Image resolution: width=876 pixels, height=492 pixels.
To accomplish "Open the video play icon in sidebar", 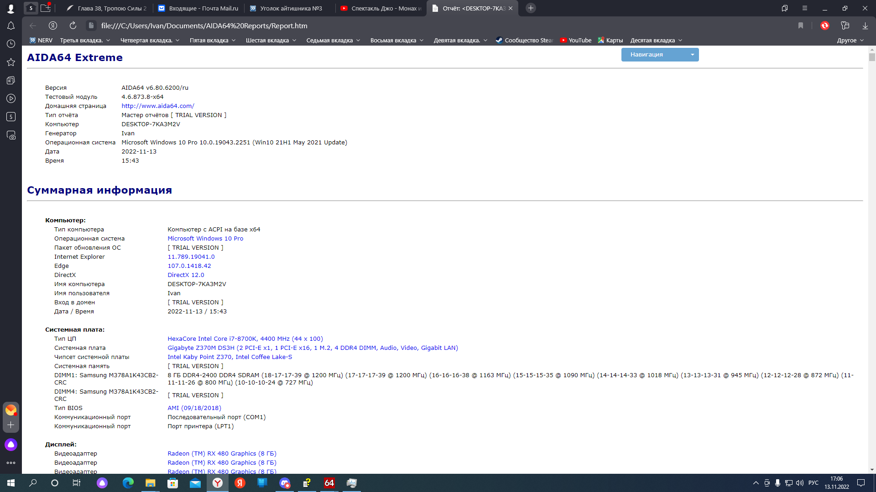I will (11, 98).
